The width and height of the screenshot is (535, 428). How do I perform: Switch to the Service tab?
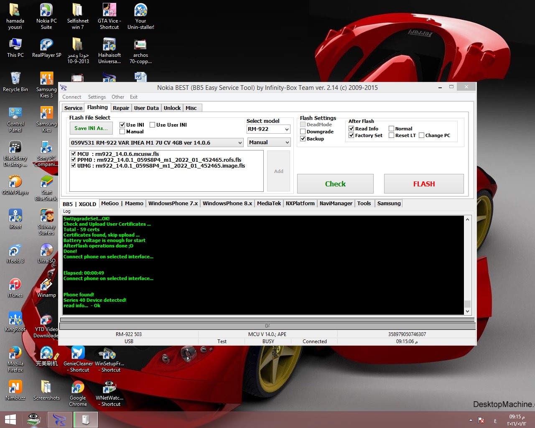coord(73,108)
